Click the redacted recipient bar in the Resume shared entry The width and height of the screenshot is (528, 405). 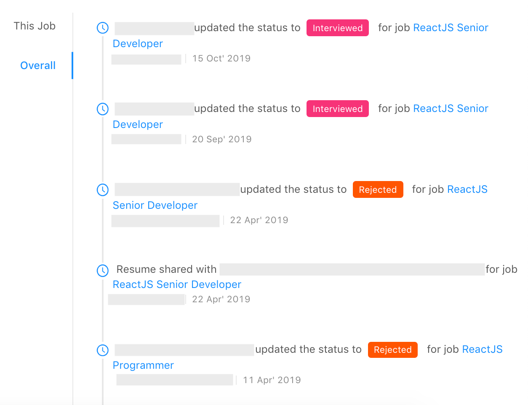click(x=353, y=269)
